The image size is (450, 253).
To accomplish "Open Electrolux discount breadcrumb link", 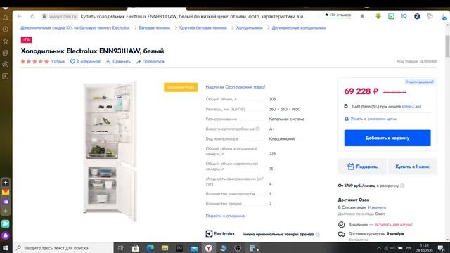I will click(75, 28).
